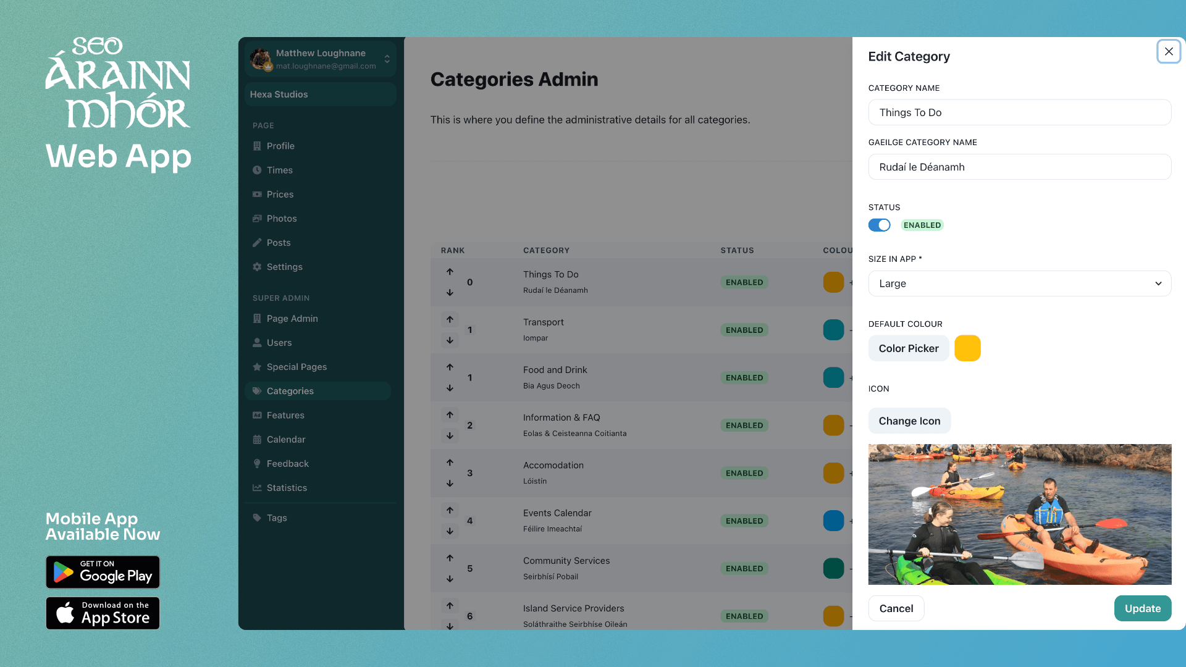
Task: Click the Color Picker swatch button
Action: (968, 348)
